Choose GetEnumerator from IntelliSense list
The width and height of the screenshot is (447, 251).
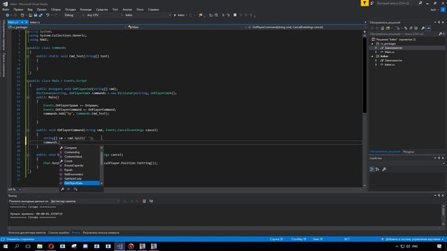(x=74, y=174)
